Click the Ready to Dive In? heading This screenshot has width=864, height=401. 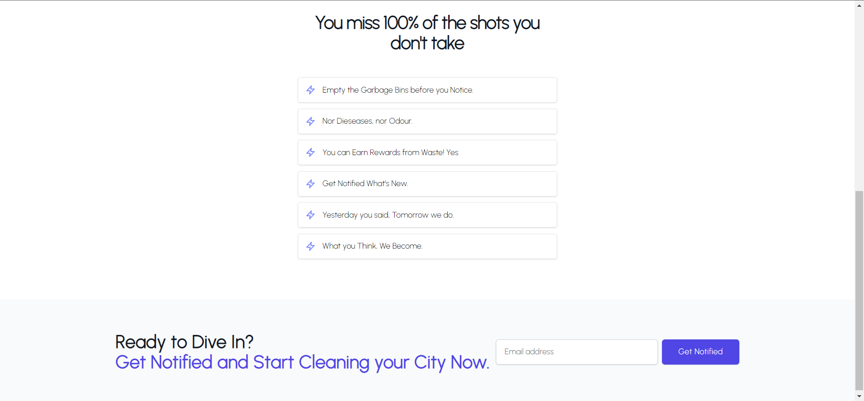click(184, 342)
